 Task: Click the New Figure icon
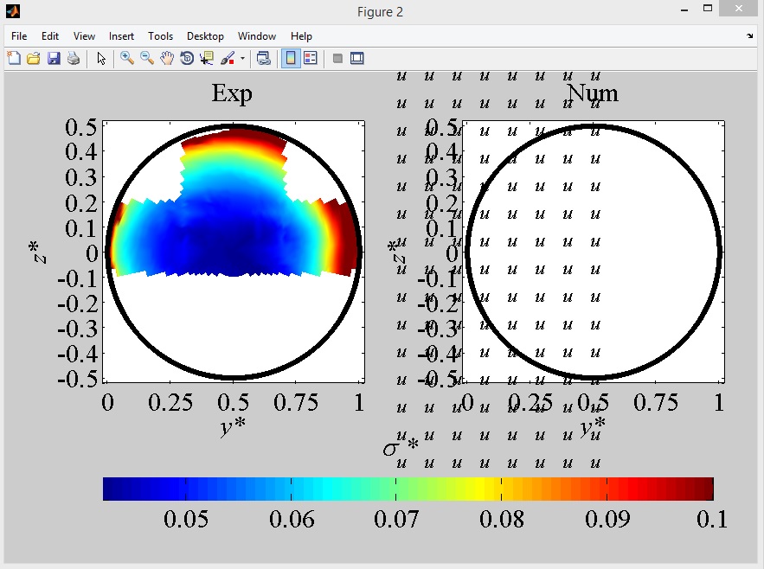click(14, 59)
